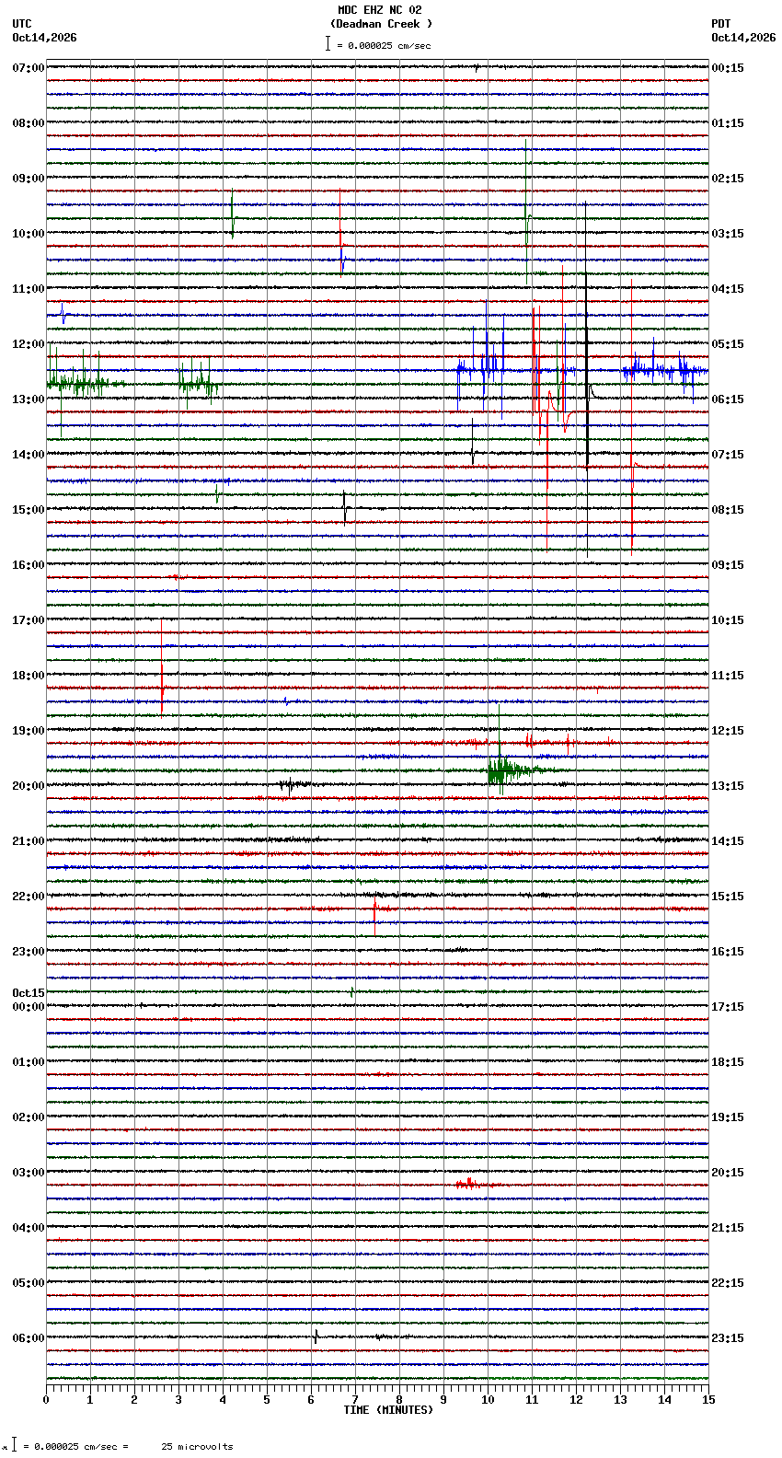
Task: Click the 09:15 PDT time label
Action: (x=728, y=565)
